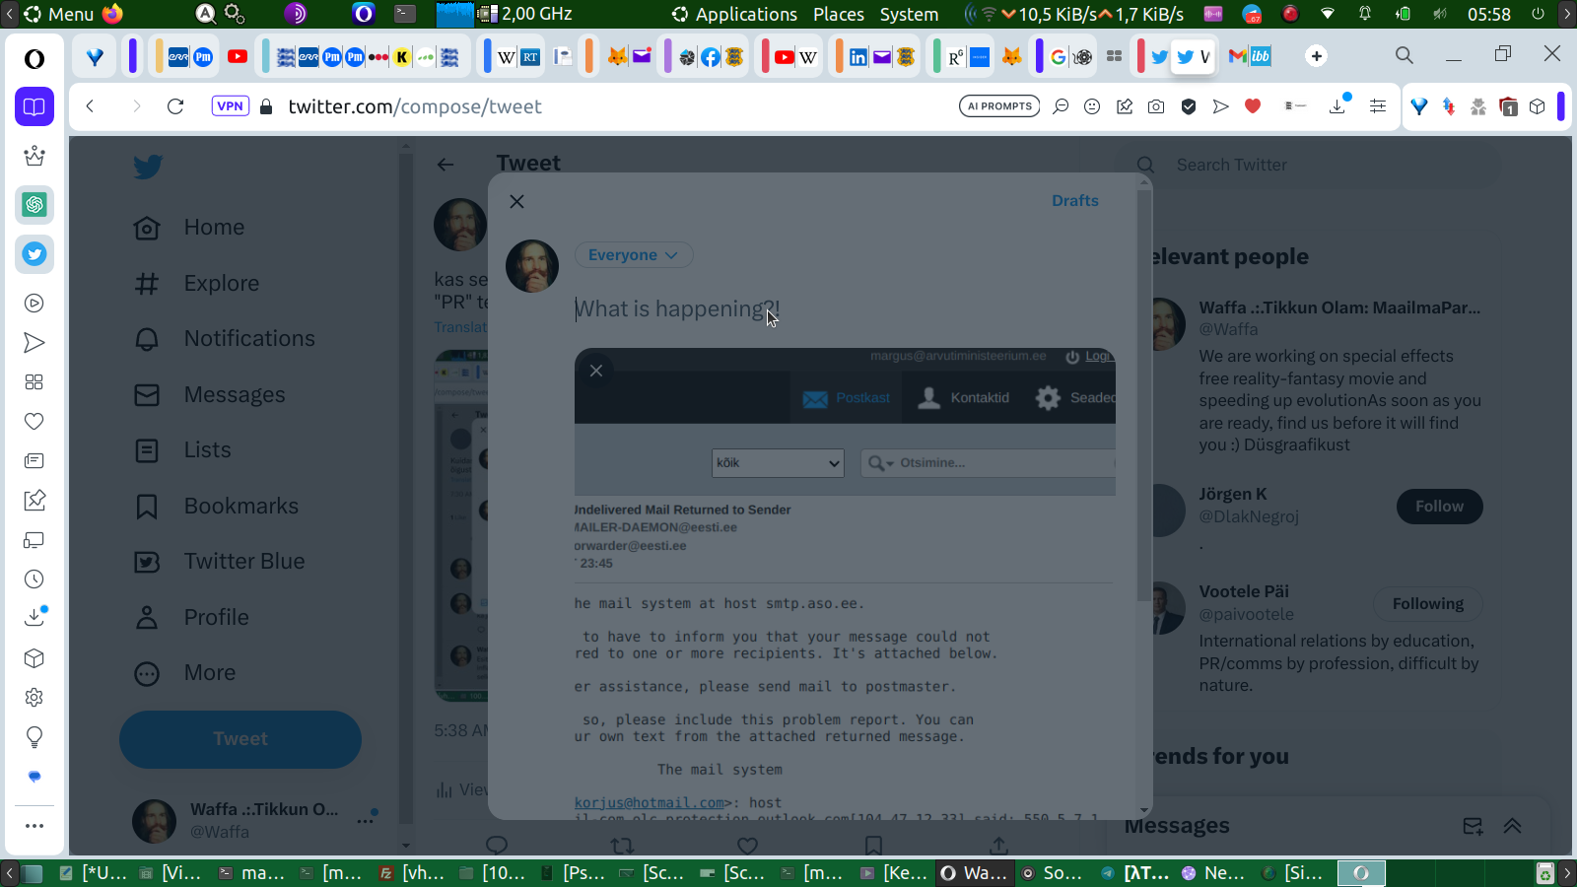Screen dimensions: 1577x887
Task: Switch to the Google tab
Action: point(1059,57)
